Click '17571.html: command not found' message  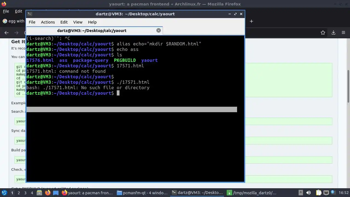tap(66, 71)
